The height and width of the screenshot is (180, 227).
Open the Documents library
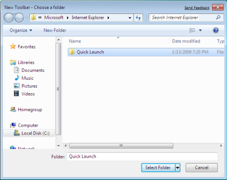[33, 70]
